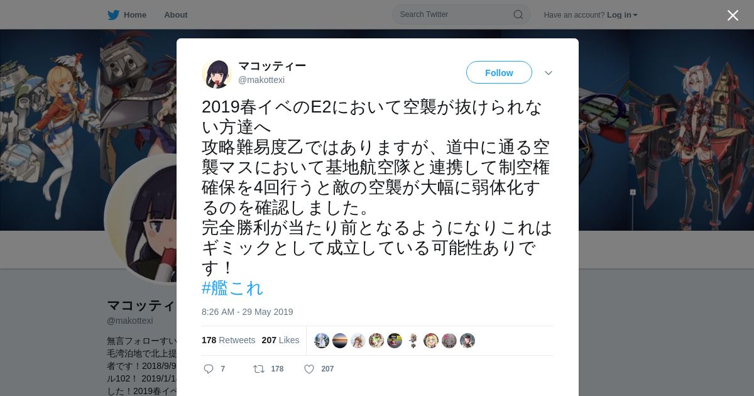Click the Twitter bird Home icon
The image size is (754, 396).
point(113,15)
